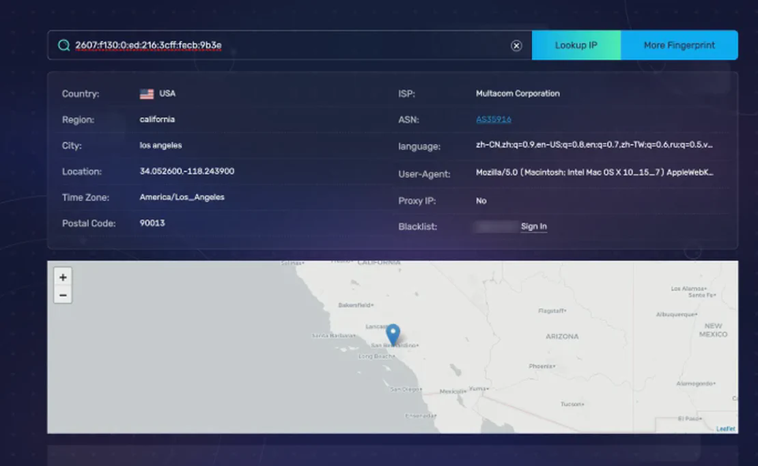This screenshot has height=466, width=758.
Task: Click the magnifier icon in the search bar
Action: pos(64,46)
